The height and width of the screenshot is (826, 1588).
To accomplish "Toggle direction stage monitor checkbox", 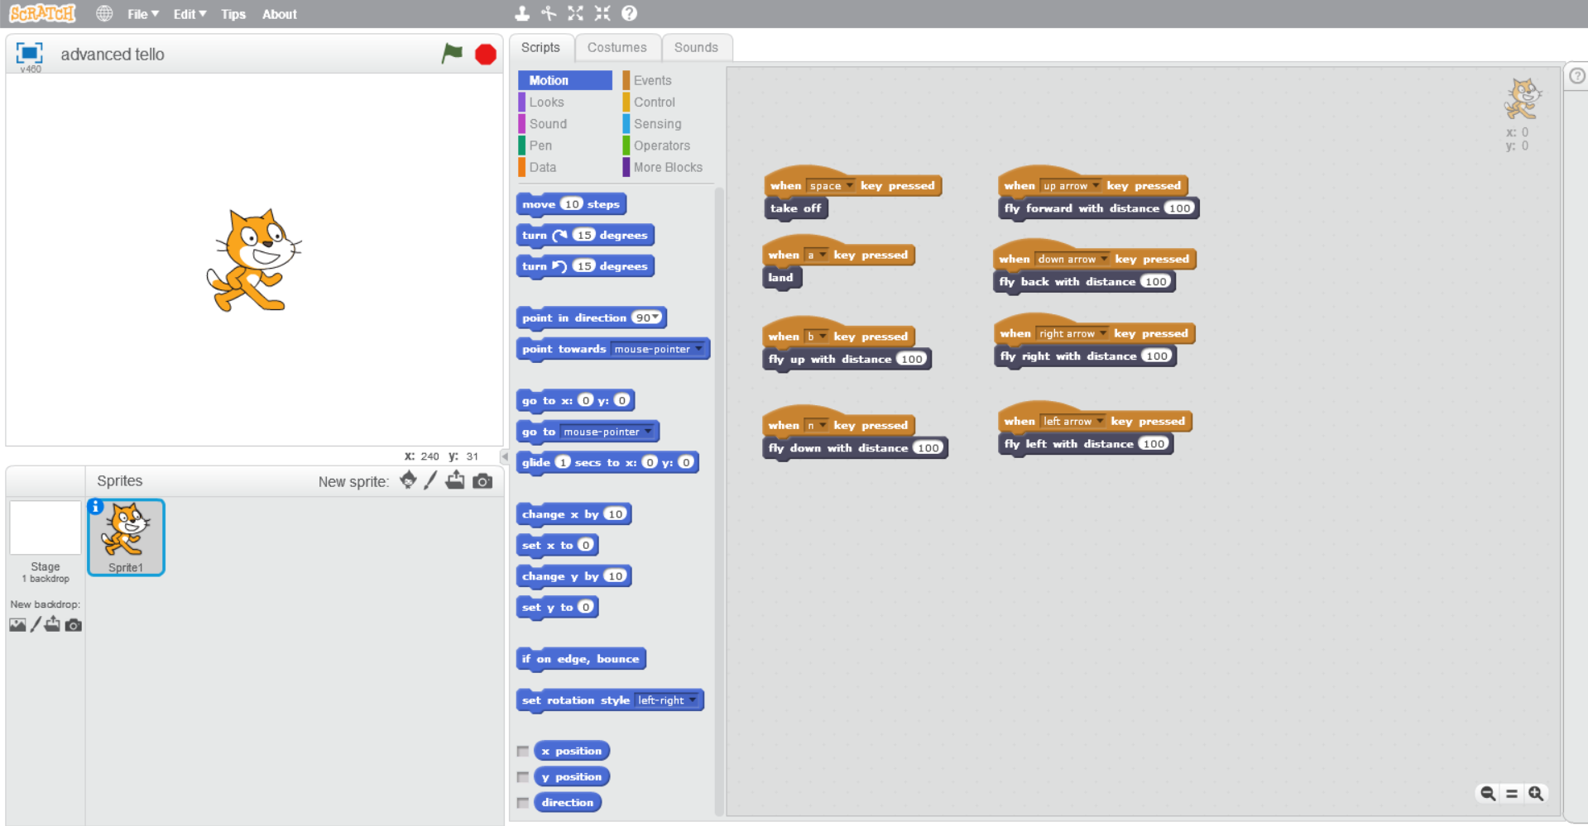I will (x=523, y=803).
